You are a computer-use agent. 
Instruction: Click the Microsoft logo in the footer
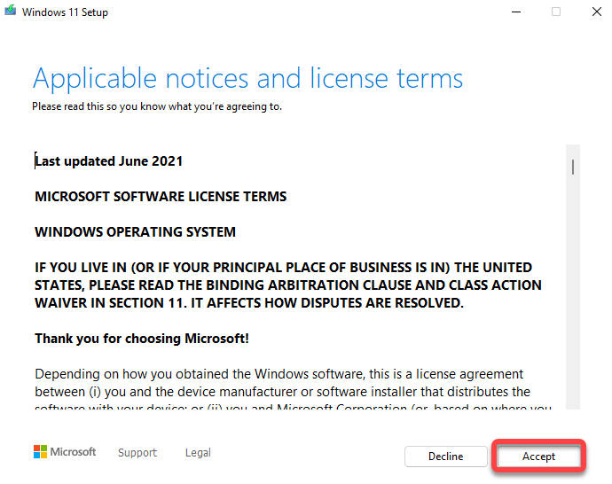(x=65, y=452)
